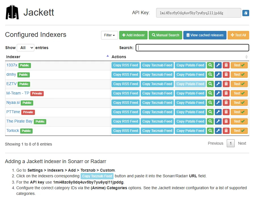The image size is (254, 198).
Task: Click the Jackett jacket logo
Action: click(x=12, y=12)
